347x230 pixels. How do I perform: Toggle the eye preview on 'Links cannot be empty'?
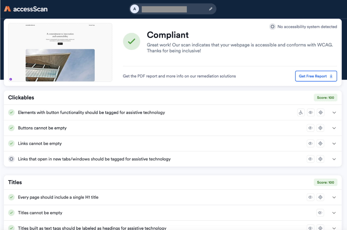point(311,143)
